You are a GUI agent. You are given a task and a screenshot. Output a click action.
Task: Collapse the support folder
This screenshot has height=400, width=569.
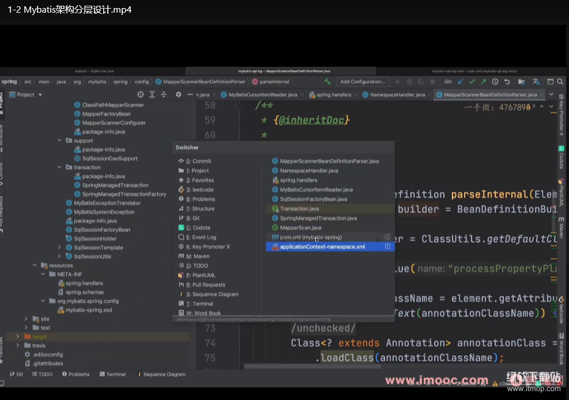click(x=59, y=140)
